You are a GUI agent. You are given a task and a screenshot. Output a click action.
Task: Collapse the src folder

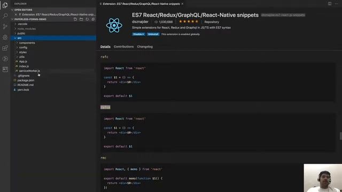coord(53,38)
